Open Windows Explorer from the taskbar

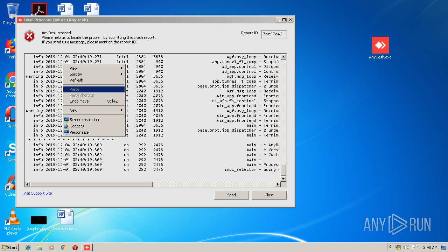40,247
